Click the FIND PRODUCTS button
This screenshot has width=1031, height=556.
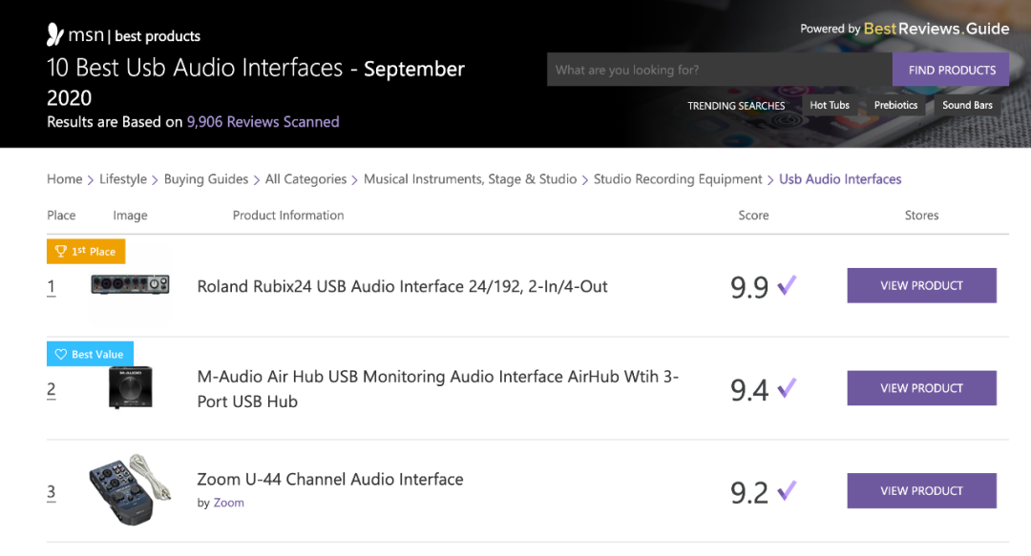point(951,70)
